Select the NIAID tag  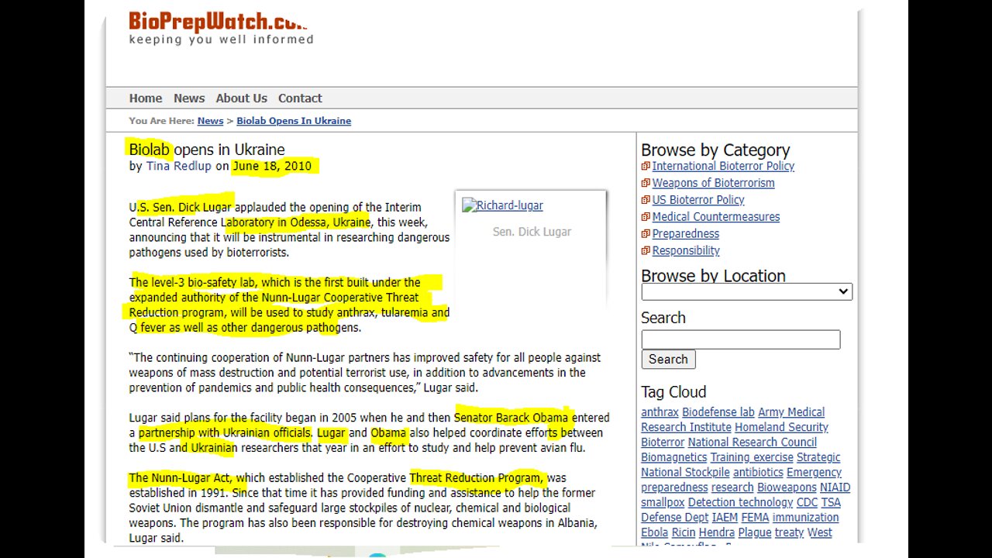835,487
